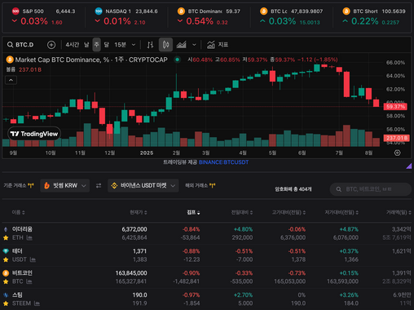Open chart icon next to ETH

[x=29, y=237]
